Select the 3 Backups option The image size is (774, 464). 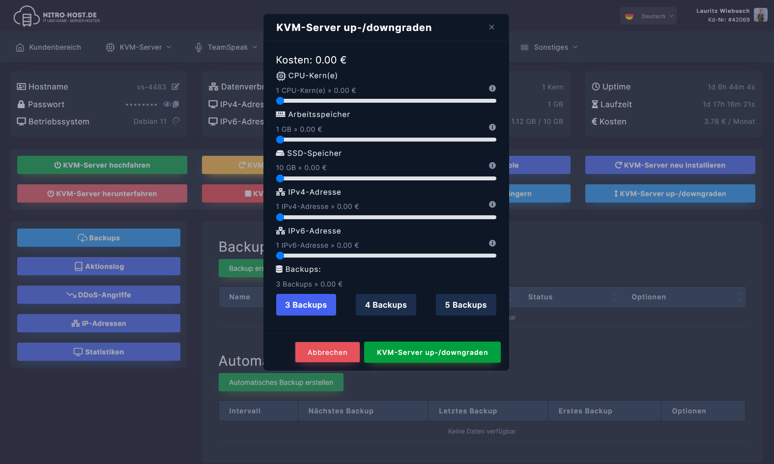(x=306, y=305)
